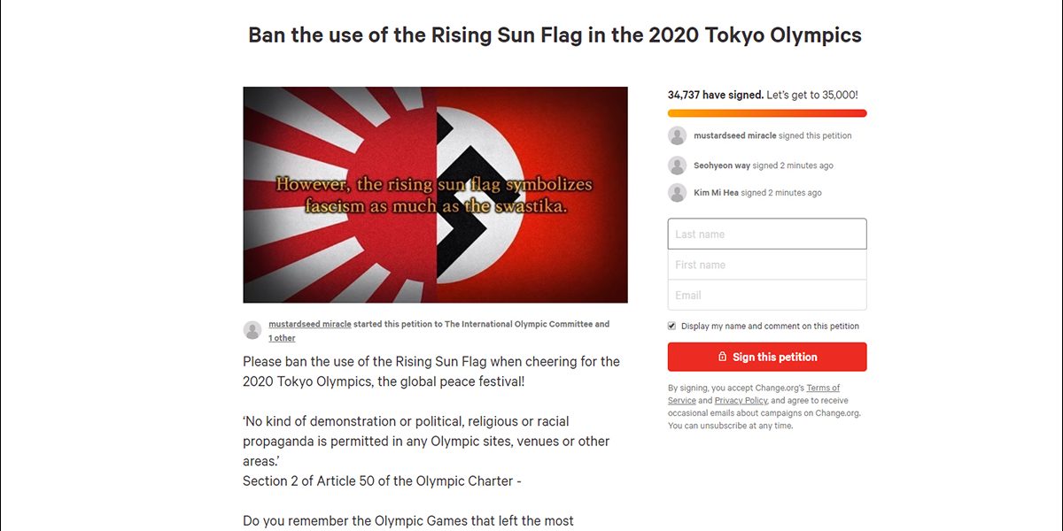Click mustardseed miracle's avatar icon
Viewport: 1063px width, 531px height.
pyautogui.click(x=677, y=135)
